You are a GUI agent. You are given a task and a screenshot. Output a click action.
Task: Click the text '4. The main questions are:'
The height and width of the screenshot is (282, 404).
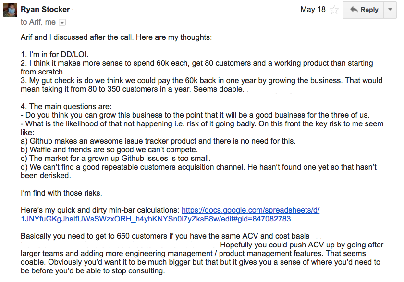coord(66,107)
